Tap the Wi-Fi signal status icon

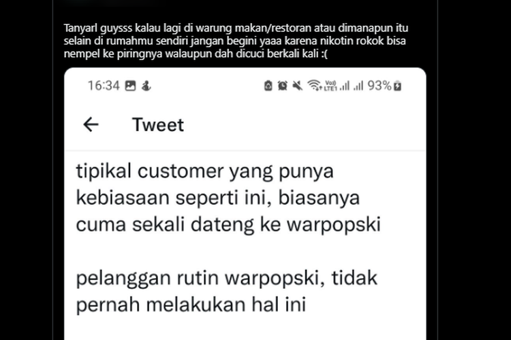314,86
